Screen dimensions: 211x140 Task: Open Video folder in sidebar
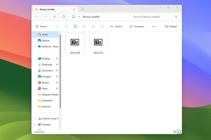point(43,89)
